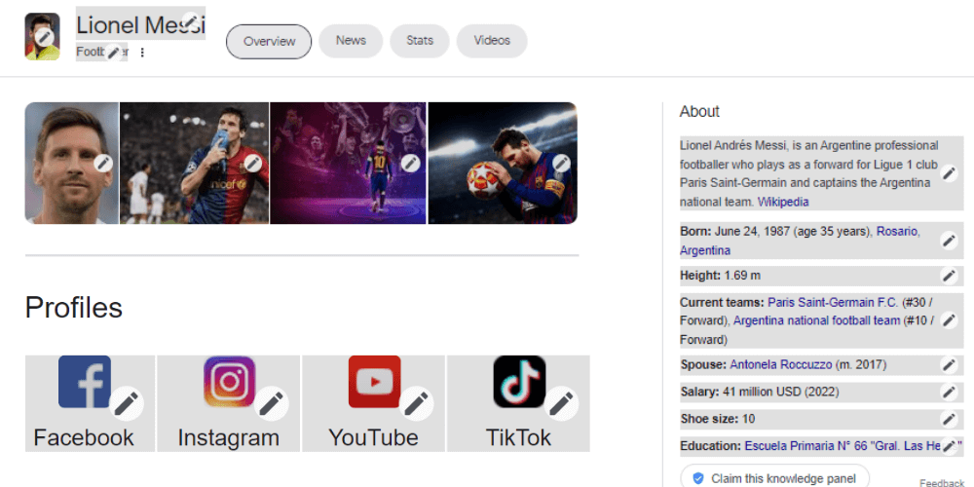Image resolution: width=974 pixels, height=487 pixels.
Task: Click the YouTube logo icon
Action: (375, 382)
